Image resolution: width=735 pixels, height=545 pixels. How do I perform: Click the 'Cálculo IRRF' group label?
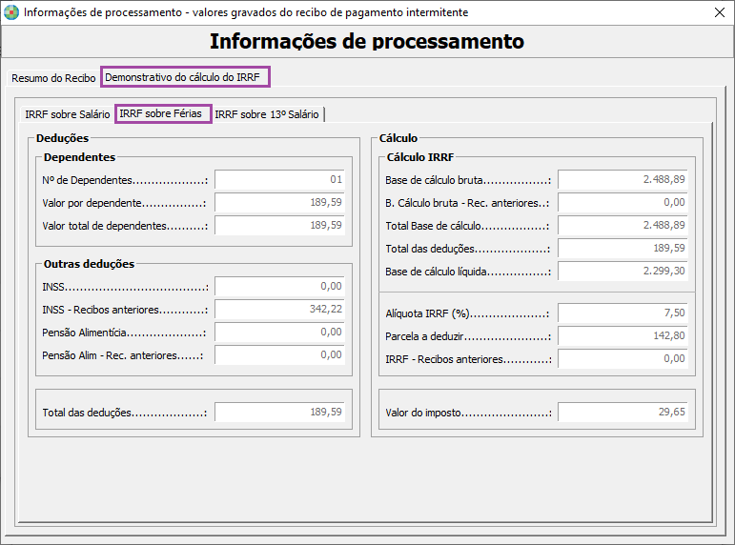(x=420, y=157)
